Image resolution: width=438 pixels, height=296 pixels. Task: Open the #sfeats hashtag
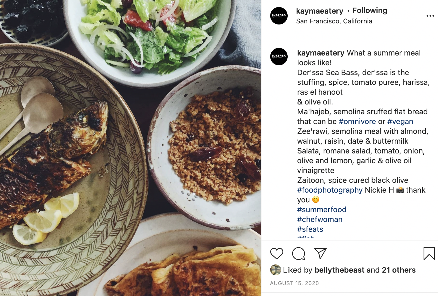coord(310,229)
